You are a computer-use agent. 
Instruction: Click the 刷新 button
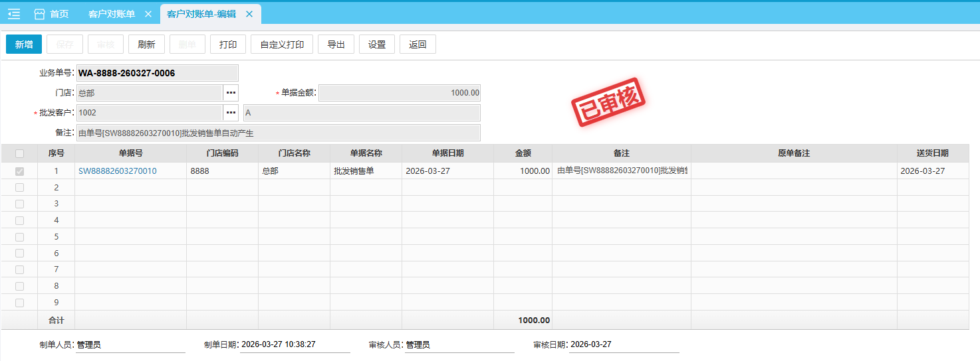coord(146,44)
